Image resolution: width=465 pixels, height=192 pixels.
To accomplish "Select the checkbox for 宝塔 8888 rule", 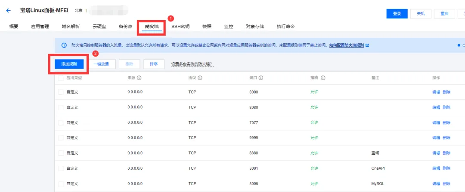I will 61,153.
